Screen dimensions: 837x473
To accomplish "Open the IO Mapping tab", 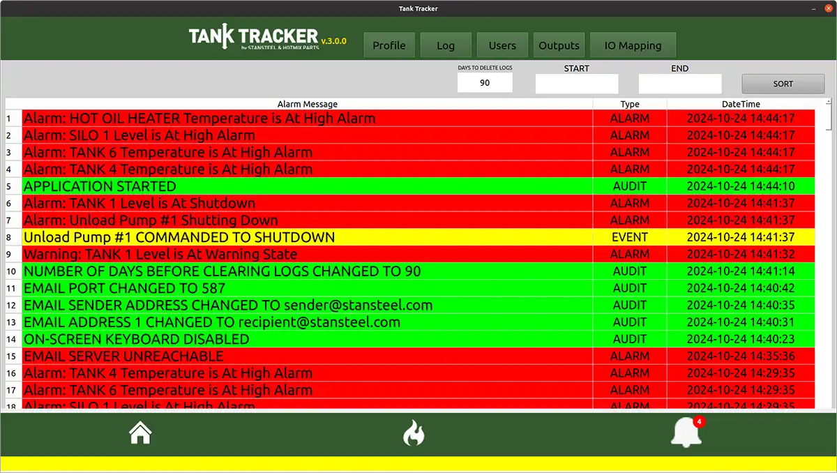I will click(633, 45).
